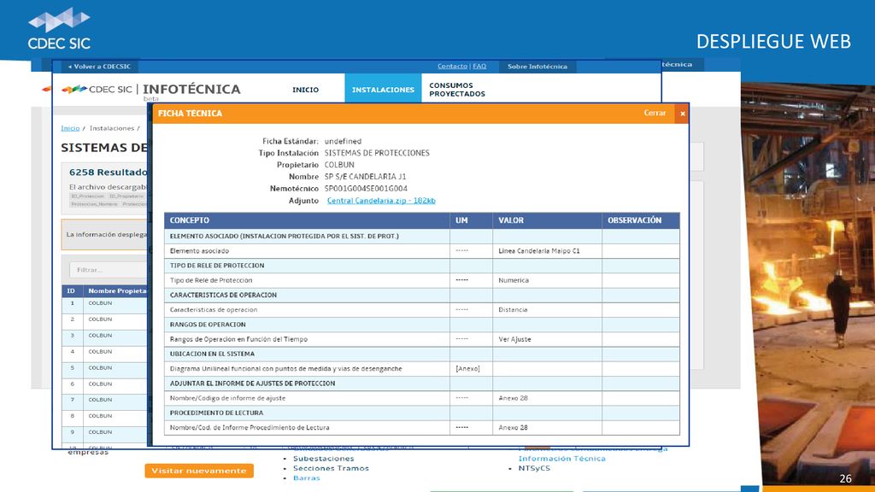
Task: Select the Instalaciones tab
Action: [383, 89]
